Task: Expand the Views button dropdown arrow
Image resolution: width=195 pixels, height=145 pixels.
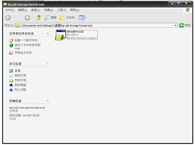Action: click(x=86, y=18)
